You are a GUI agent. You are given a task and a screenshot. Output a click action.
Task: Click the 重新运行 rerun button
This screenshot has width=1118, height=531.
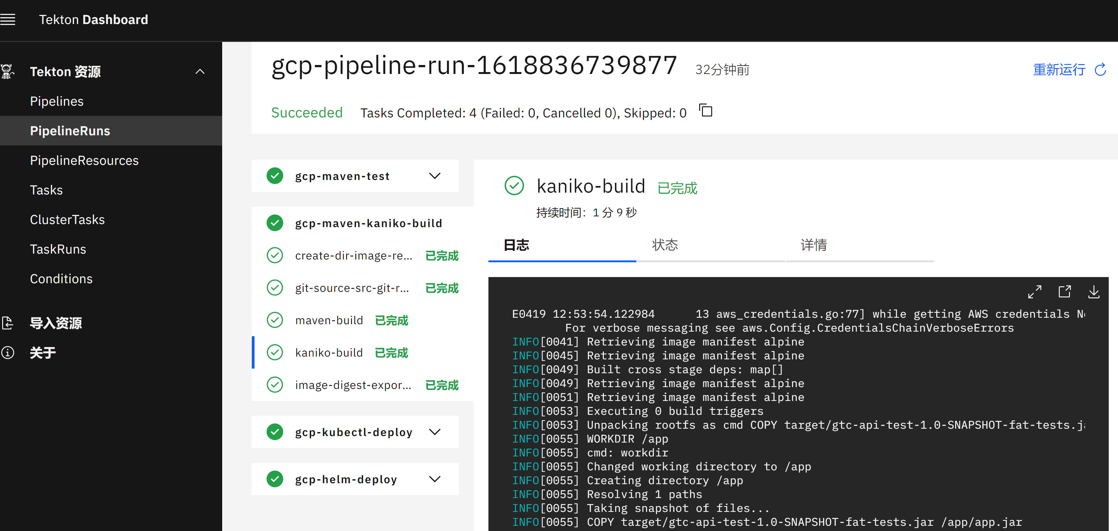tap(1059, 70)
